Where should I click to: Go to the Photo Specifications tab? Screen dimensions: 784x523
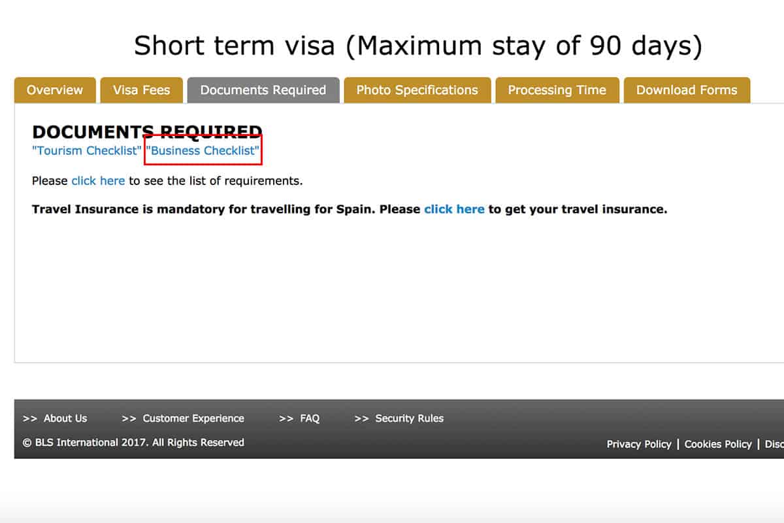[x=417, y=90]
